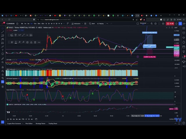Select the 15m timeframe button
The width and height of the screenshot is (186, 139).
(x=35, y=23)
